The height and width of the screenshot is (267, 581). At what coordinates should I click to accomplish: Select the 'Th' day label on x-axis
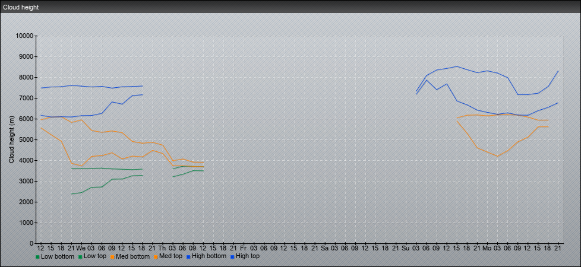(x=162, y=247)
